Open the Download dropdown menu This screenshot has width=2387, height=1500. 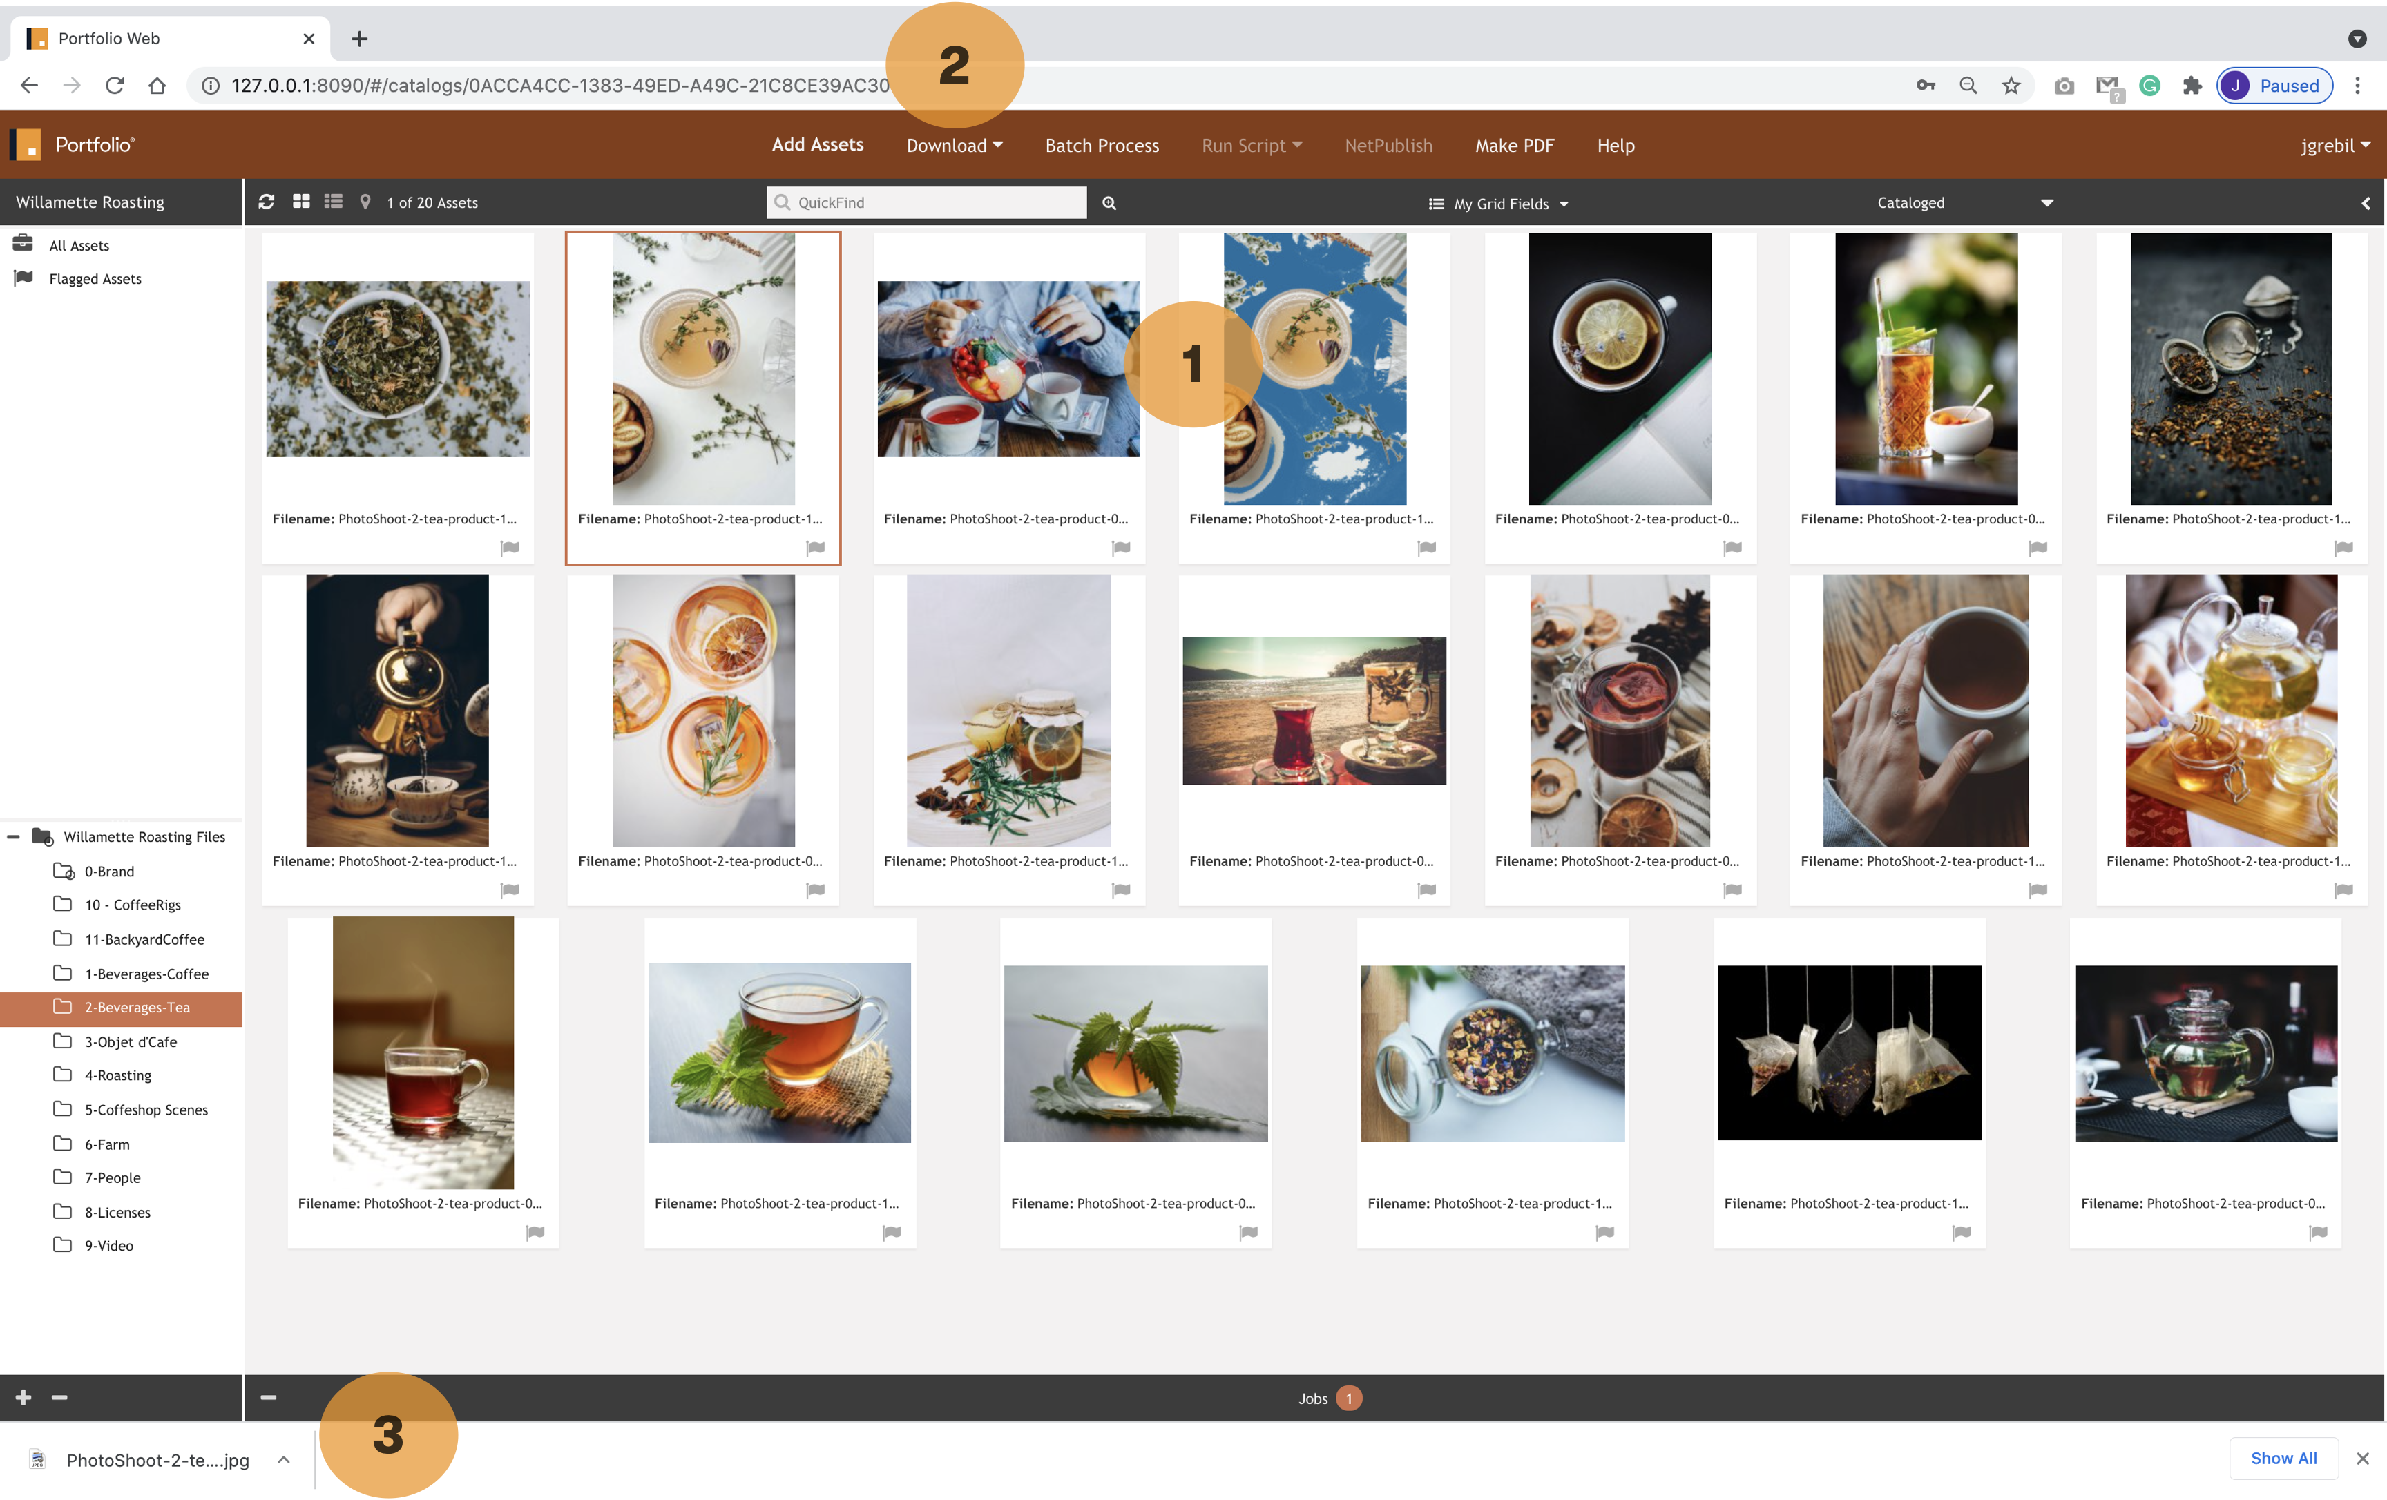955,146
